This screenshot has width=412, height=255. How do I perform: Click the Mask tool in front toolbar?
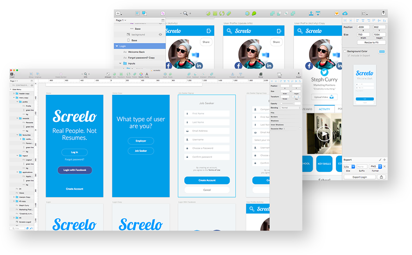165,75
